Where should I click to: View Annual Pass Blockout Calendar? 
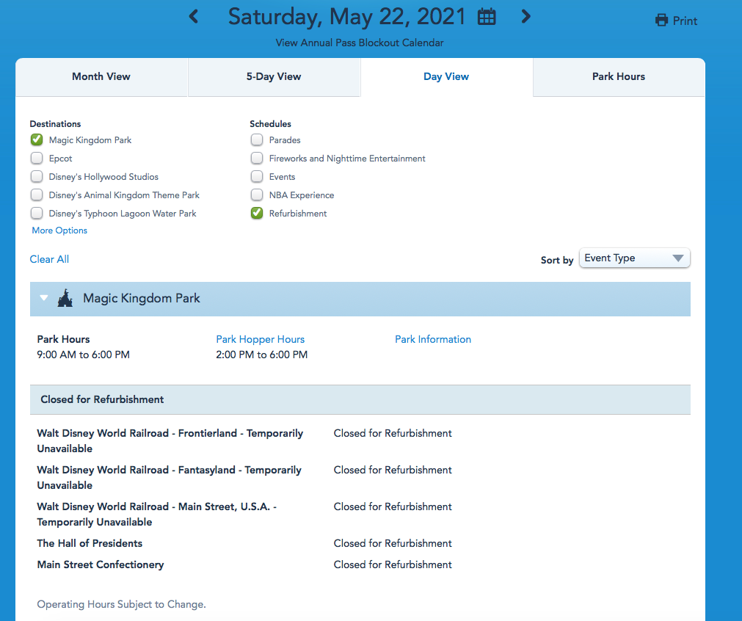[360, 43]
